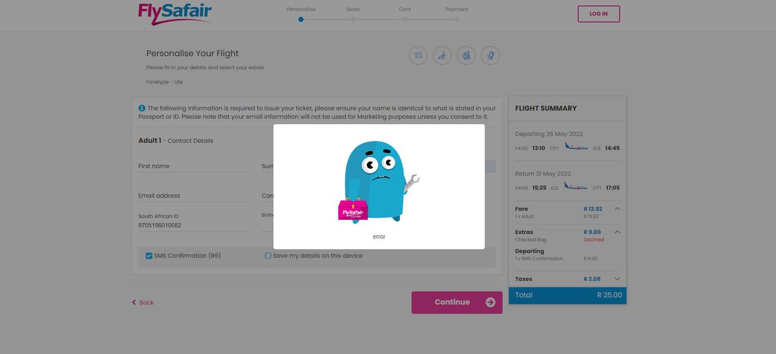Viewport: 776px width, 354px height.
Task: Click the departing flight airplane icon
Action: 576,147
